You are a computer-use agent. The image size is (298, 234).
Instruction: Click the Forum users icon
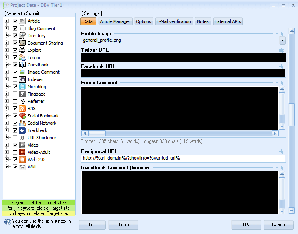tap(22, 57)
